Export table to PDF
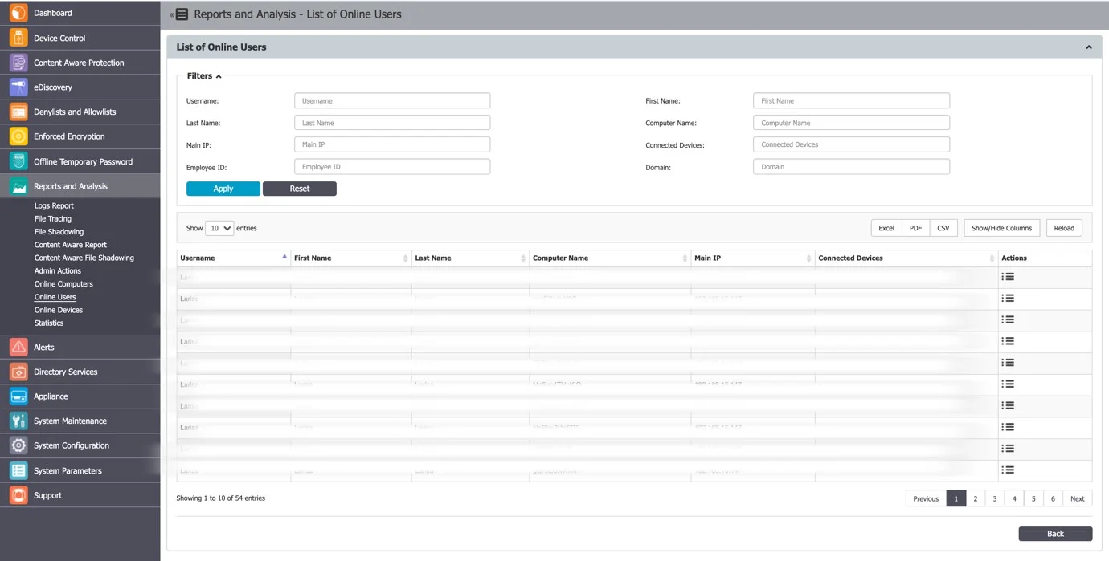The image size is (1109, 561). coord(915,228)
